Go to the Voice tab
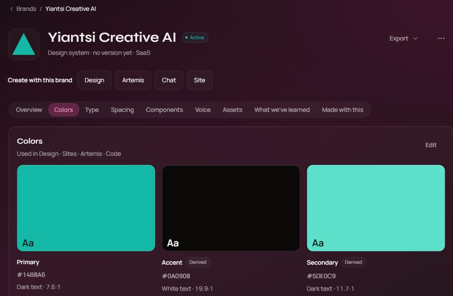453x296 pixels. pos(203,110)
